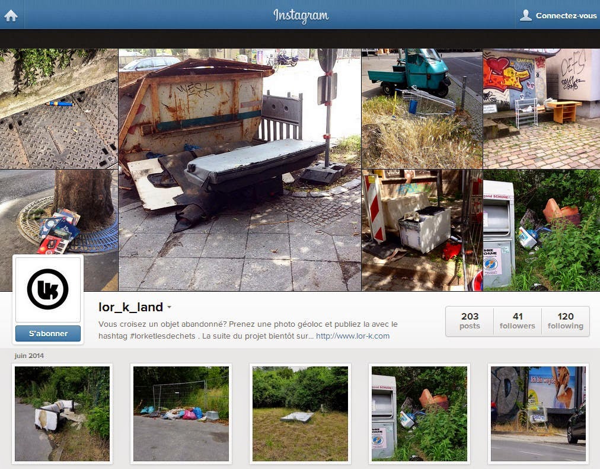Screen dimensions: 600x469
Task: Click the user silhouette icon beside Connectez-vous
Action: tap(526, 15)
